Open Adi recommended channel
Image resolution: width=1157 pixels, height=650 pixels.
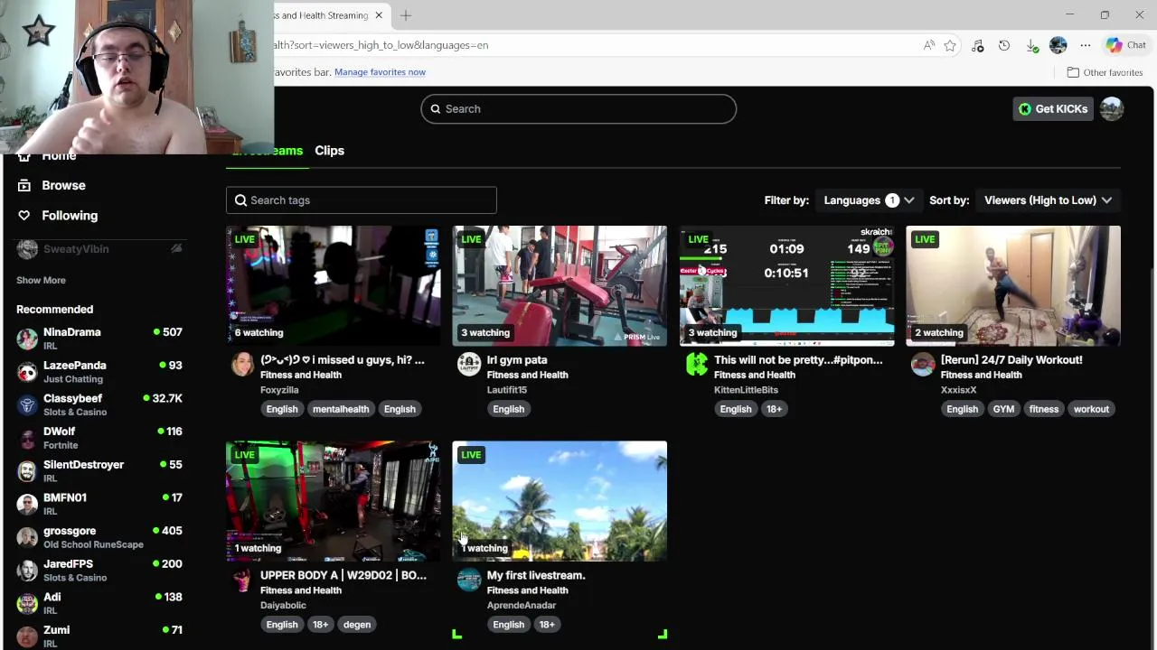coord(99,603)
